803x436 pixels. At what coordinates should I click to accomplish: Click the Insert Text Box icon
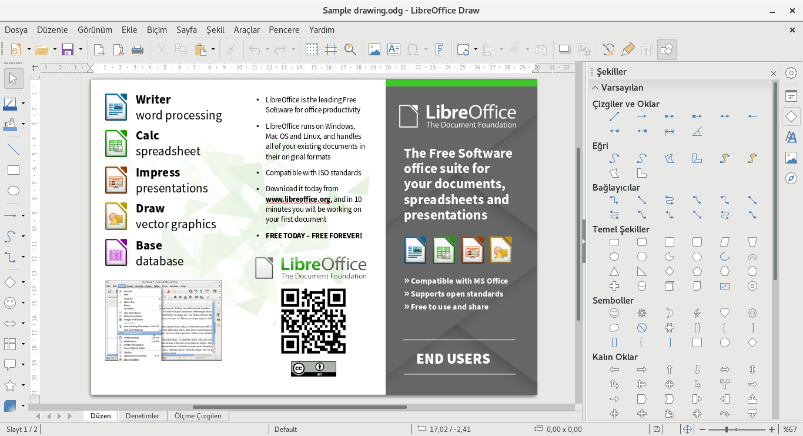point(393,49)
